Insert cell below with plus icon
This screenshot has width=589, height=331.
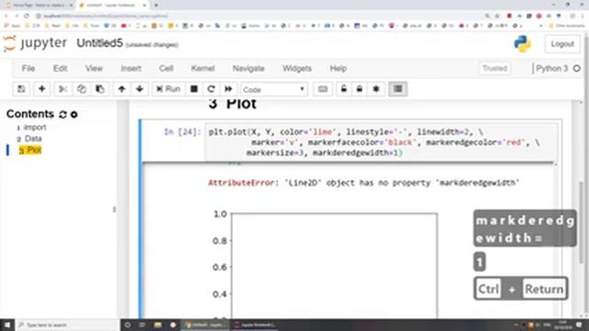41,89
